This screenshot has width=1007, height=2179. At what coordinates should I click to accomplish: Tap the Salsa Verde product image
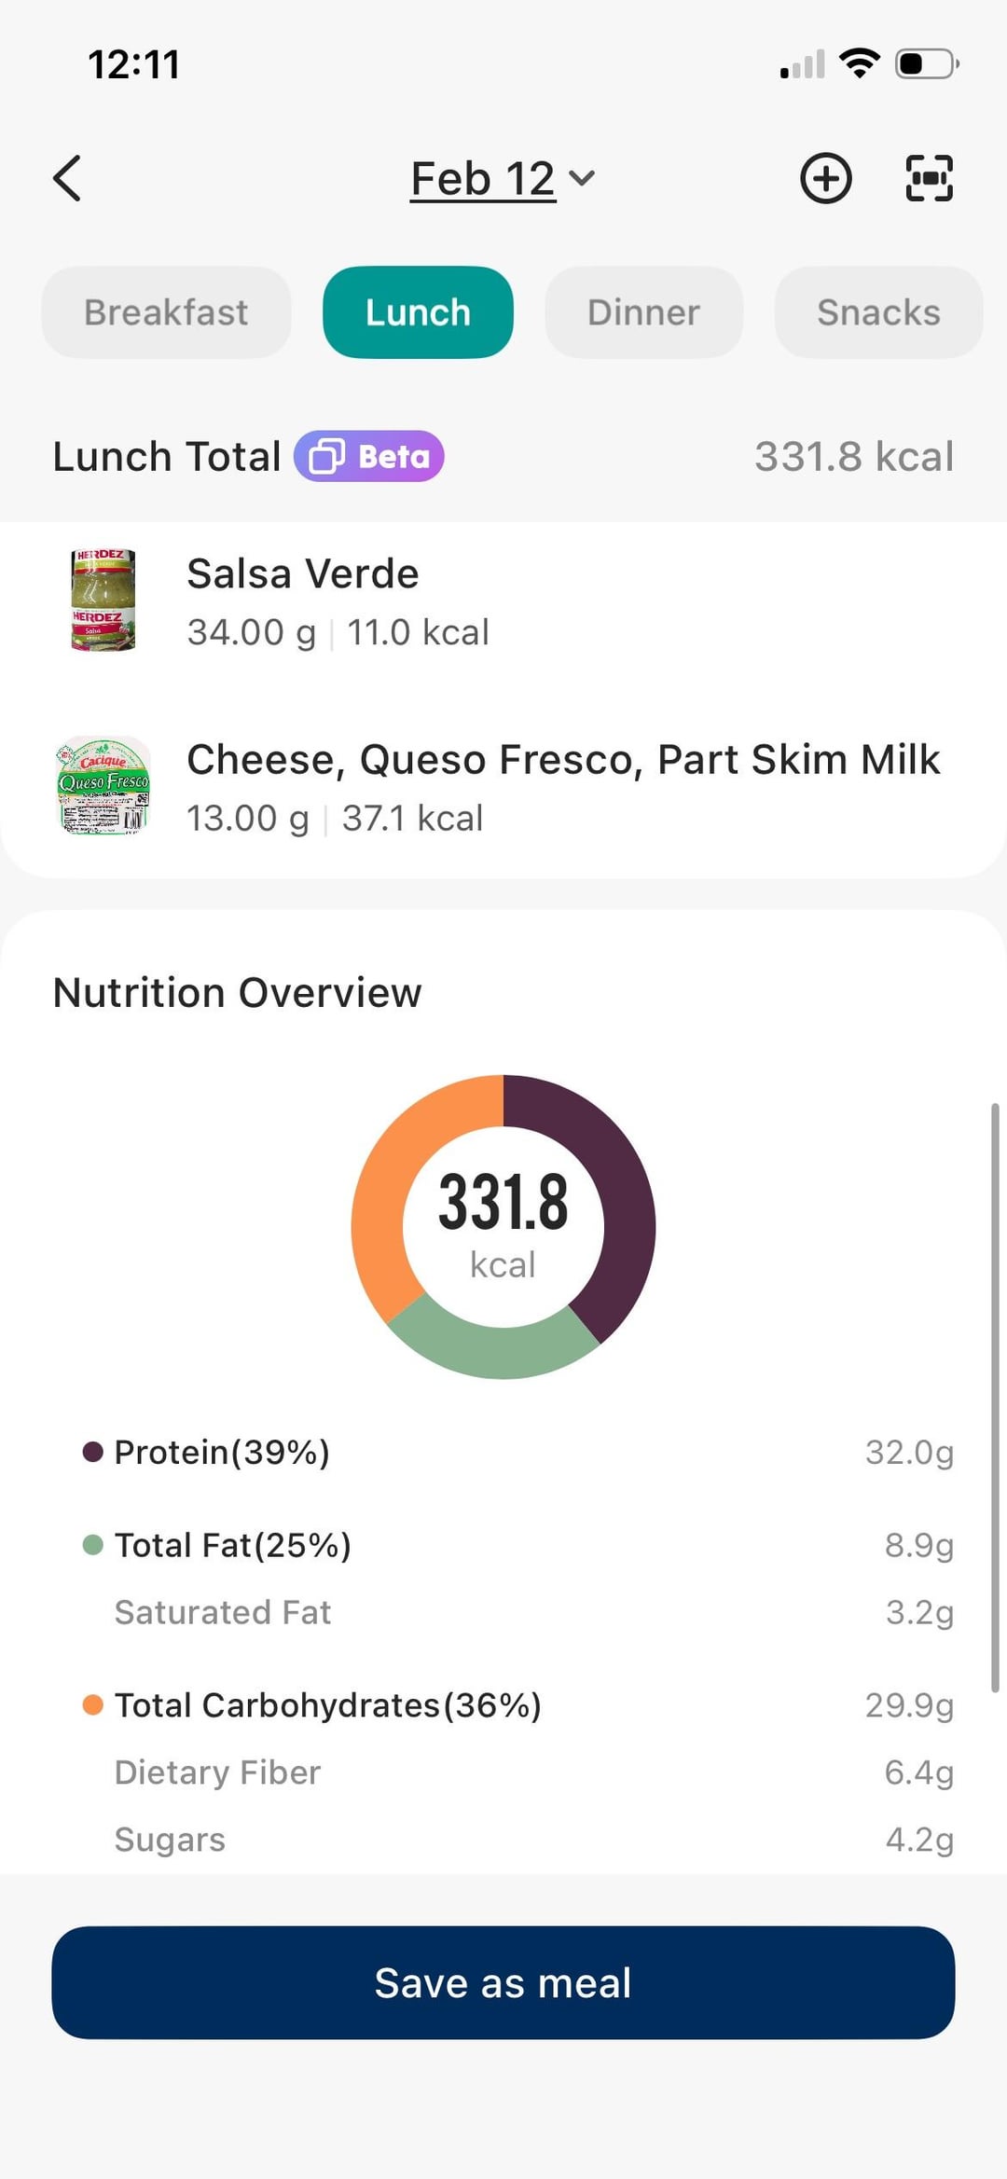click(x=103, y=600)
